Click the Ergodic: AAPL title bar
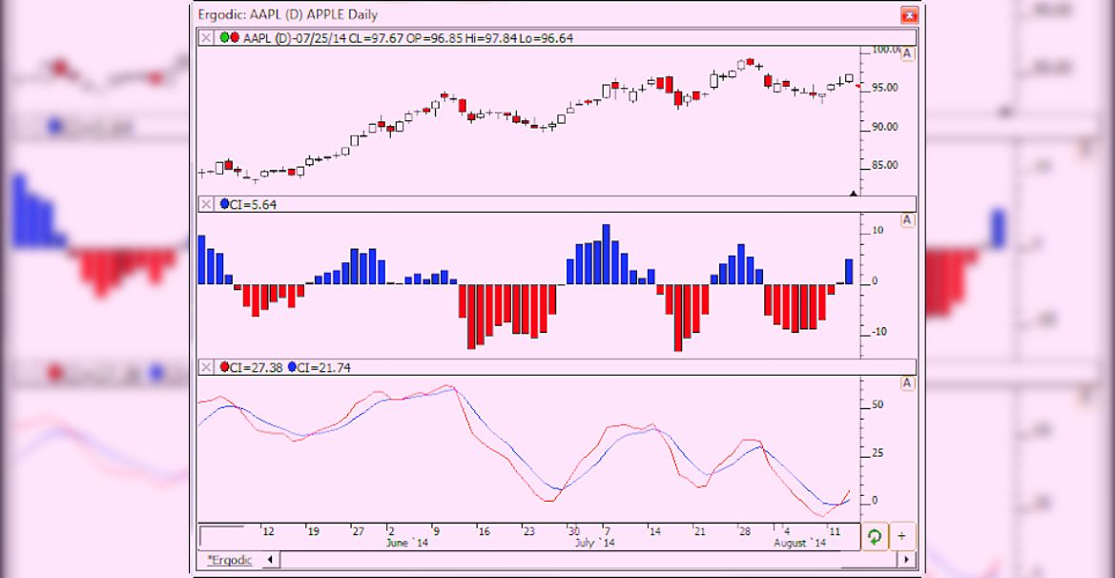The width and height of the screenshot is (1115, 578). click(x=382, y=15)
